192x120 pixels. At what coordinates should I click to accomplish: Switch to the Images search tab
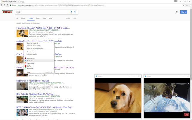tap(23, 18)
